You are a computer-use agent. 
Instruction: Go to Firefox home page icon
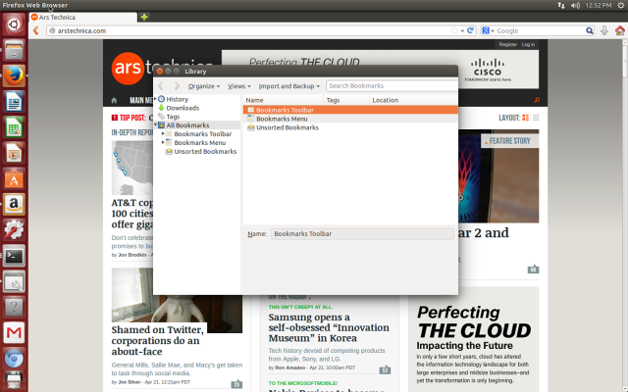(619, 30)
